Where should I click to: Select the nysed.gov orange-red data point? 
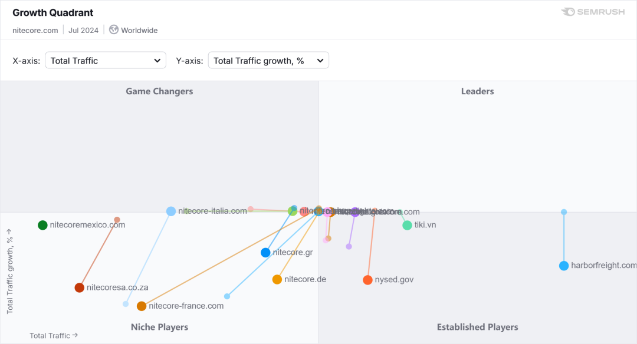(368, 280)
